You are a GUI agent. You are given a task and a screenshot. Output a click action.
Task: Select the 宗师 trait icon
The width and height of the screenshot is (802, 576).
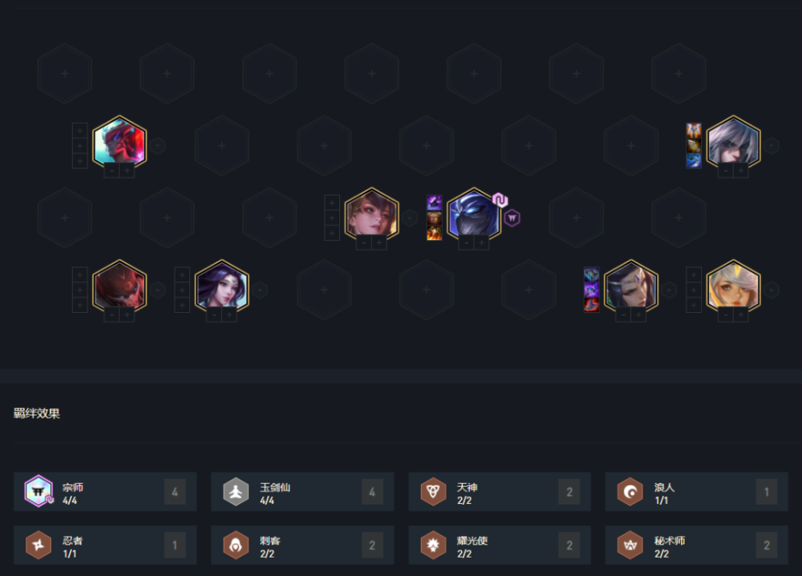38,492
